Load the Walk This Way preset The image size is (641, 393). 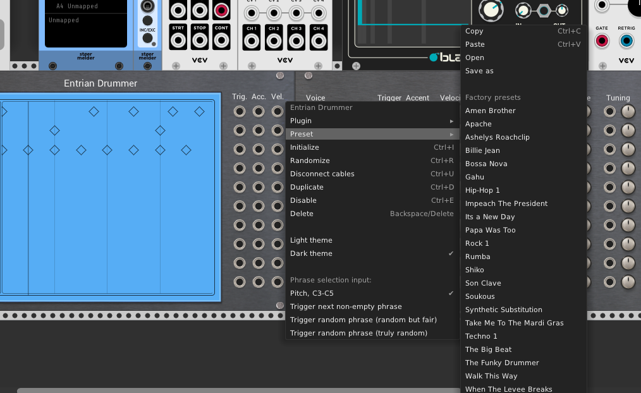[x=523, y=376]
